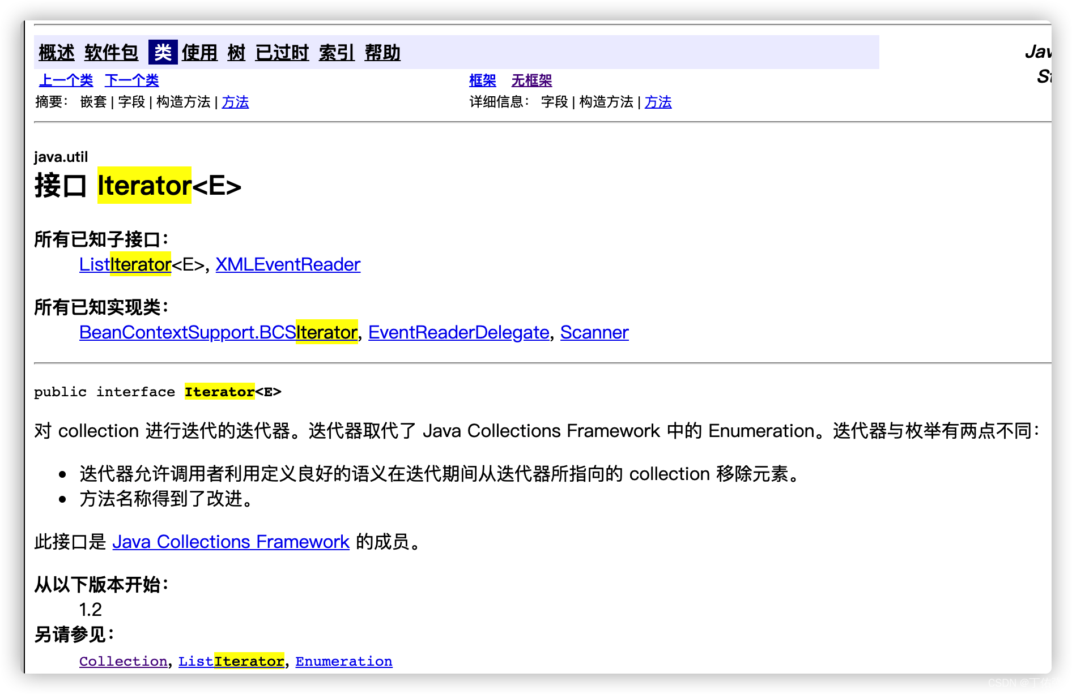This screenshot has height=694, width=1072.
Task: Open the 软件包 package nav item
Action: point(111,53)
